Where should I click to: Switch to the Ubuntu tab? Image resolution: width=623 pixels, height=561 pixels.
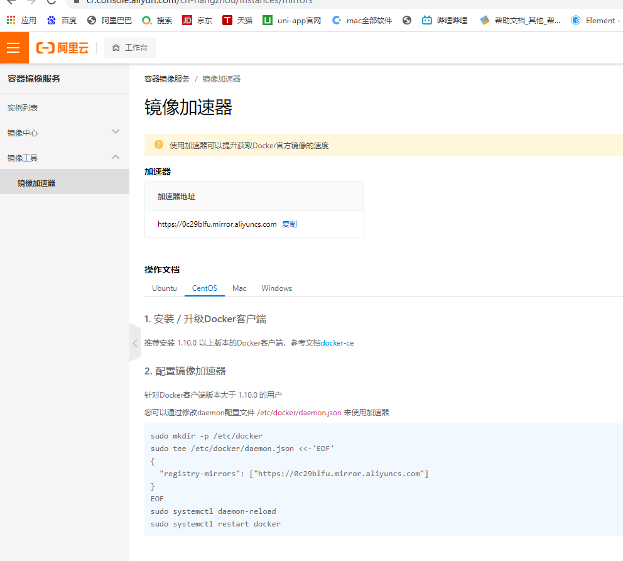165,288
